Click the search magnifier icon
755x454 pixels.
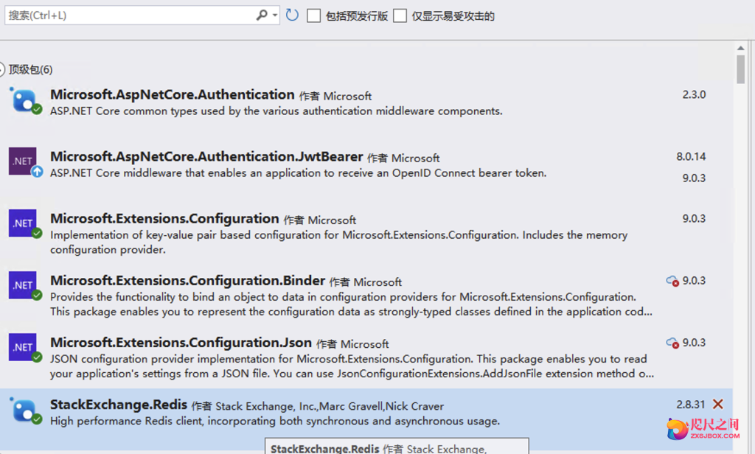pos(262,15)
